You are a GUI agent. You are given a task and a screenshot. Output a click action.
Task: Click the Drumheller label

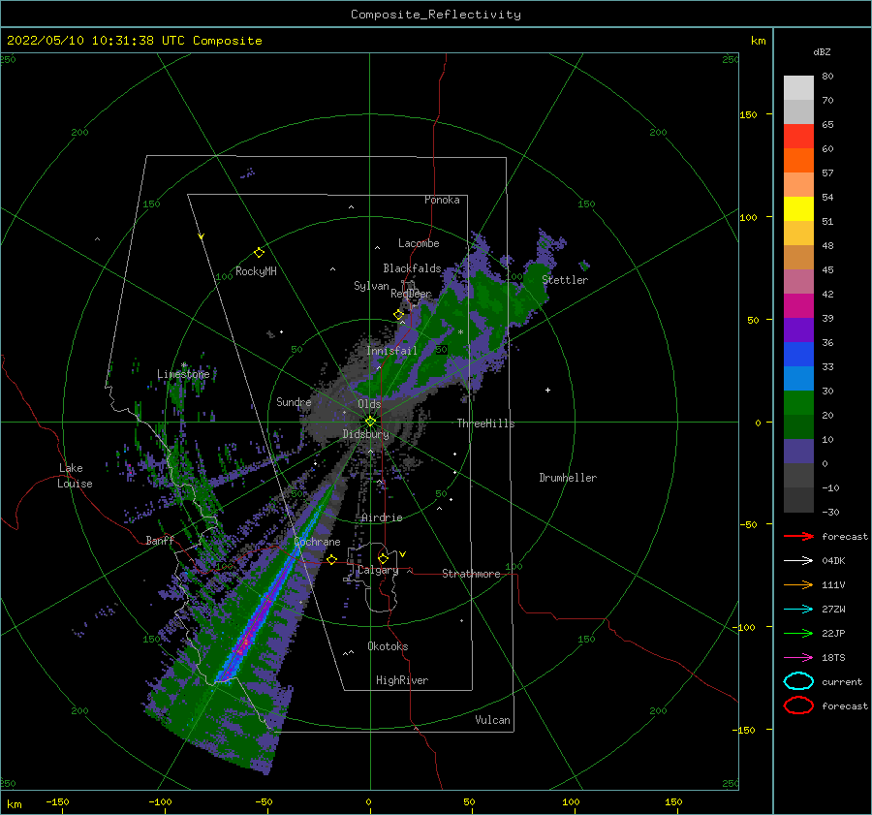point(568,478)
